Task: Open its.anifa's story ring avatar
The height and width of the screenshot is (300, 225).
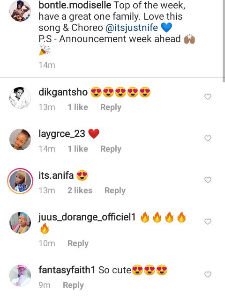Action: 20,181
